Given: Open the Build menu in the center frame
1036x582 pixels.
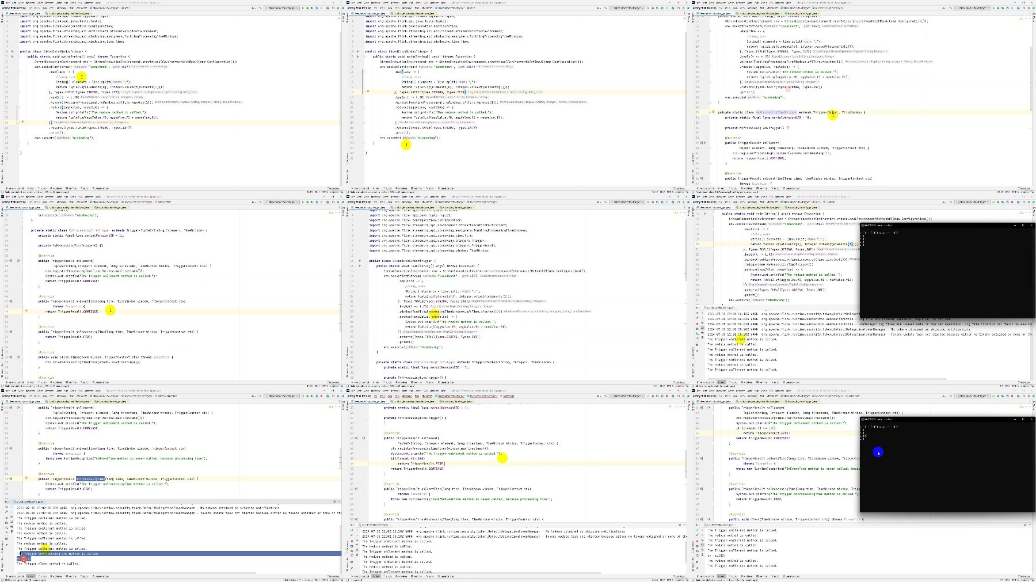Looking at the screenshot, I should coord(404,197).
